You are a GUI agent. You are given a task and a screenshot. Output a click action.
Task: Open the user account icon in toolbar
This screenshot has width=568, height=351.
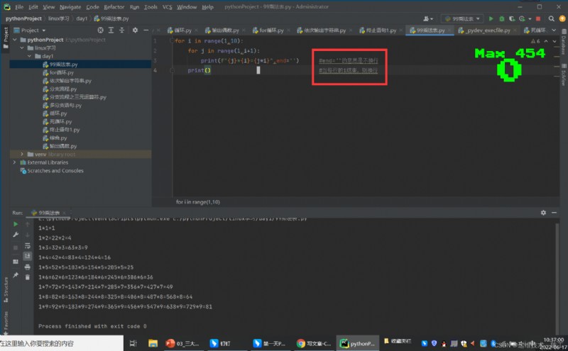tap(428, 18)
